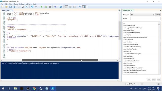Select Add-Computer command
The image size is (162, 91).
tap(128, 40)
